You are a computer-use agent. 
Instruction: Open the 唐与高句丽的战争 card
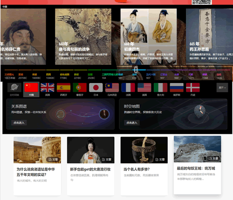(x=83, y=37)
